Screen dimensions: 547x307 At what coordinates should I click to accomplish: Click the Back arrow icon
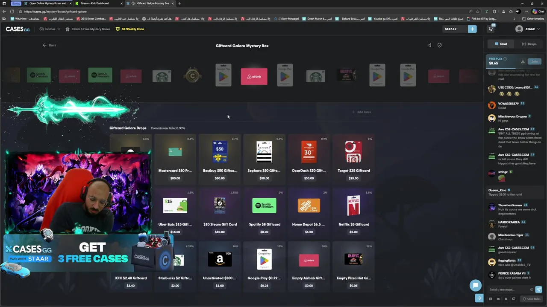point(44,45)
